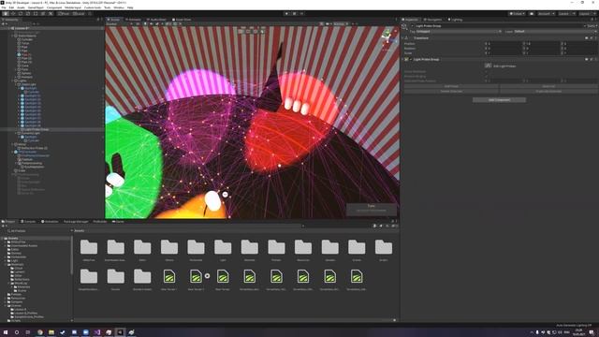Open the cloud services icon
599x337 pixels.
tap(532, 13)
